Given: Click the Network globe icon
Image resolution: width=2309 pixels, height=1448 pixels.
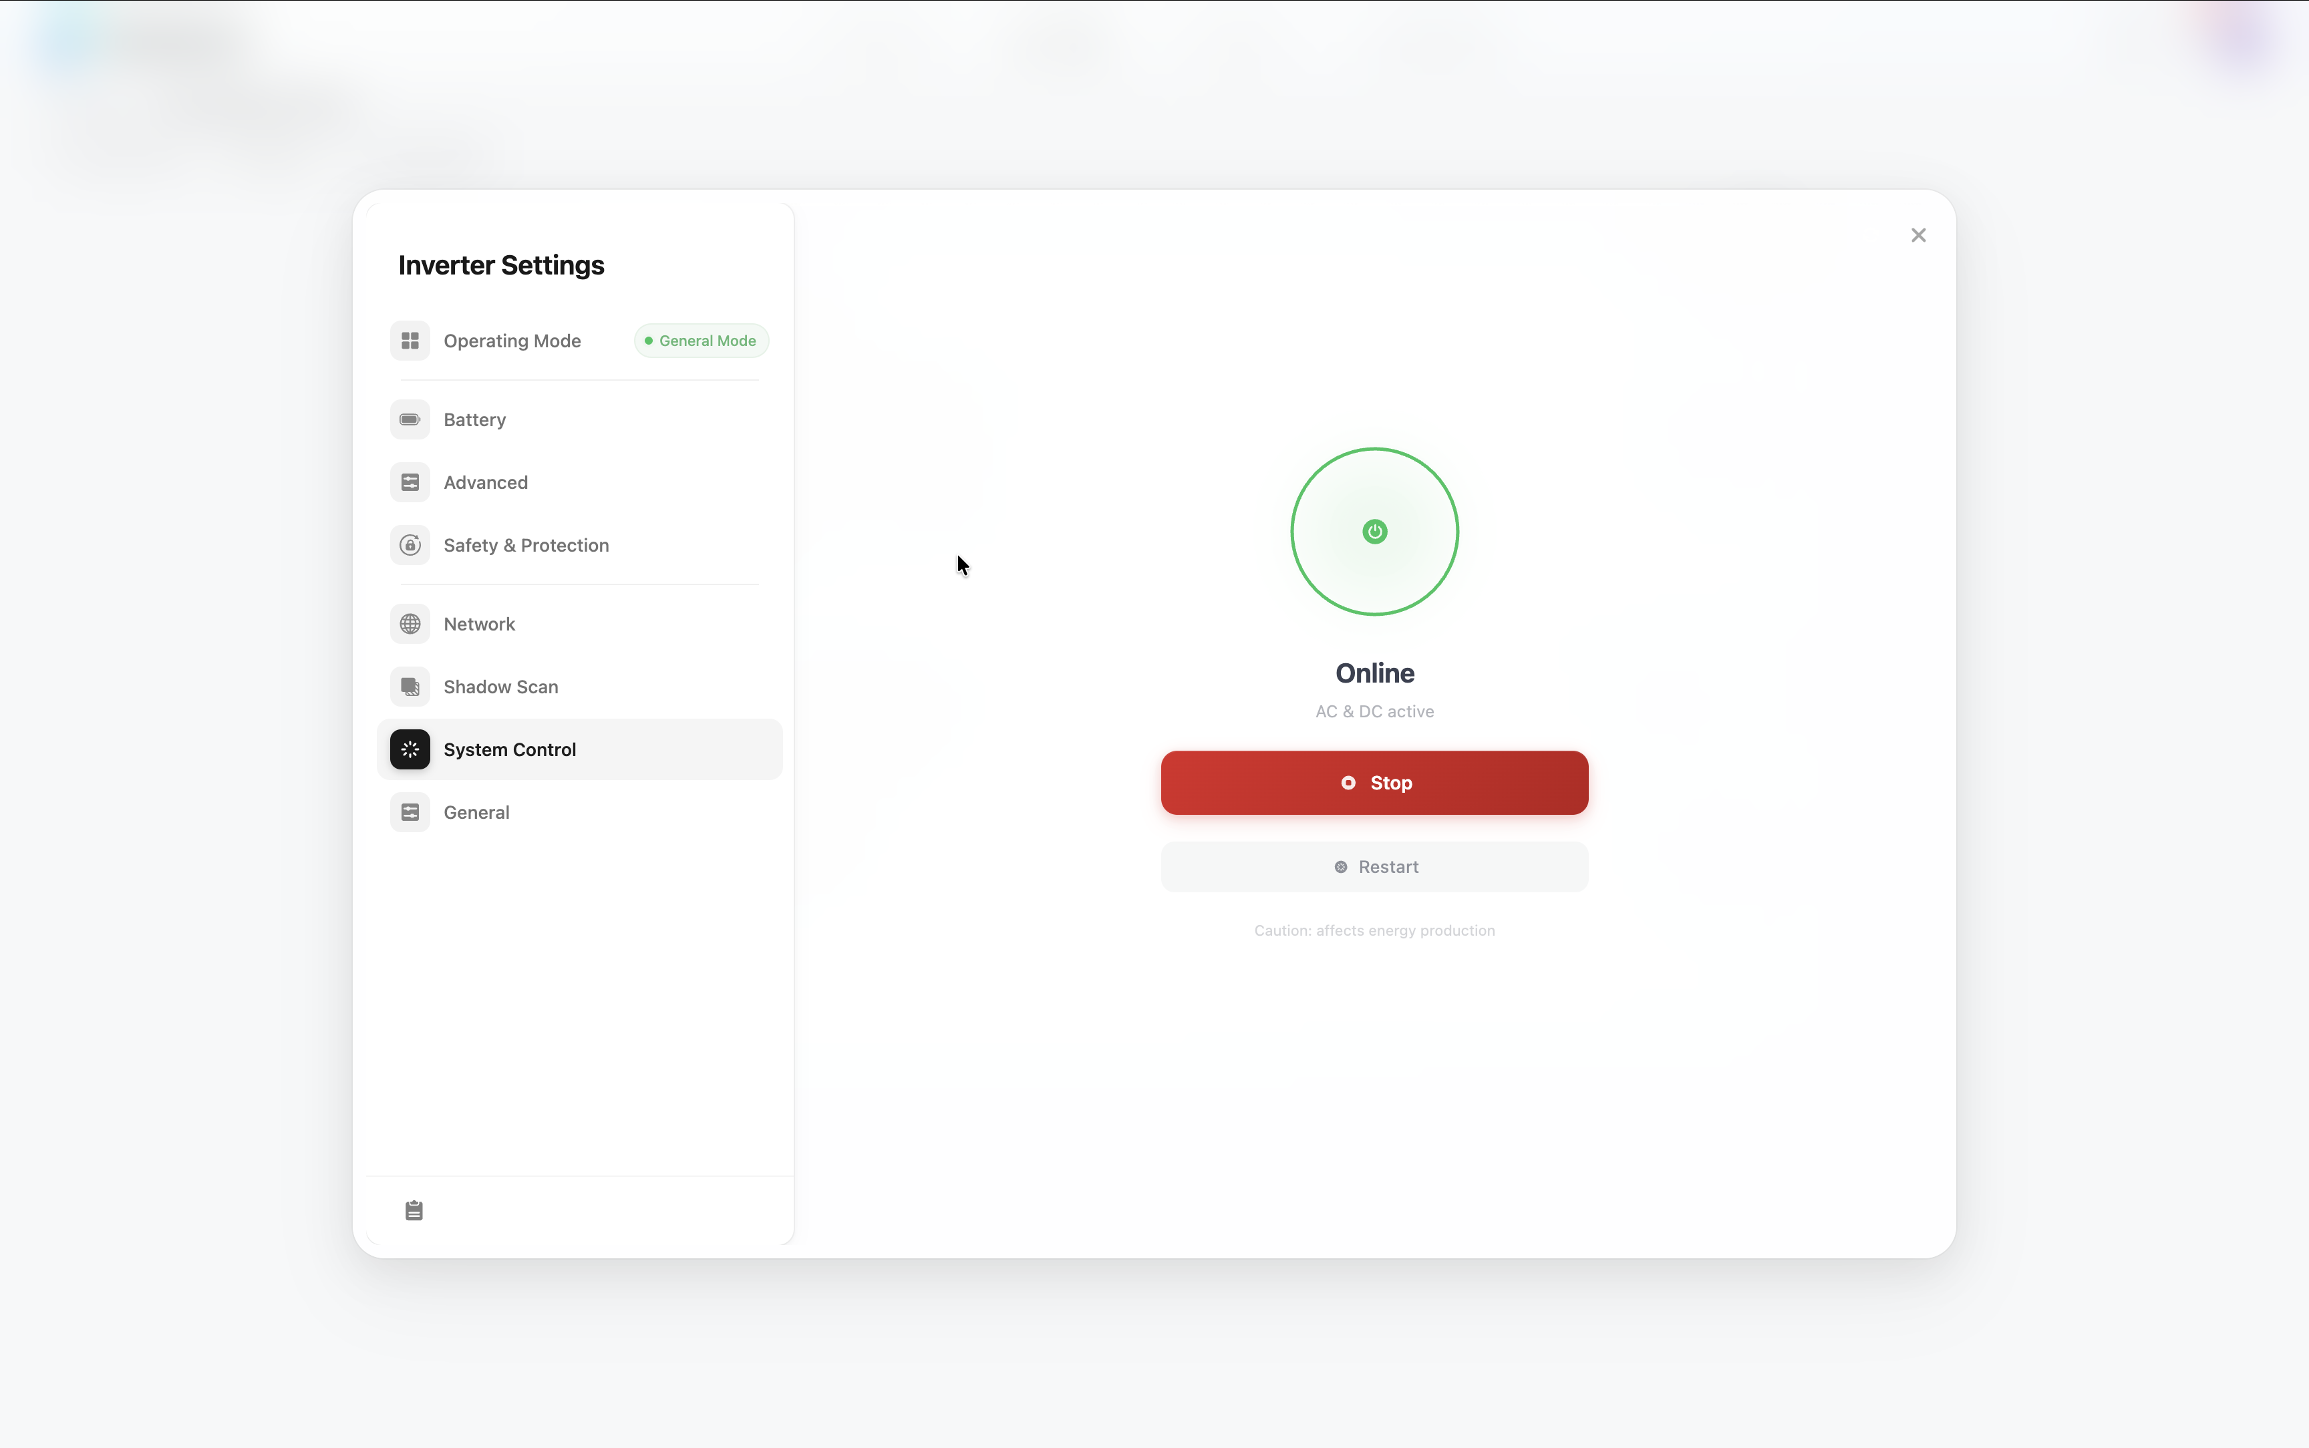Looking at the screenshot, I should pos(410,624).
